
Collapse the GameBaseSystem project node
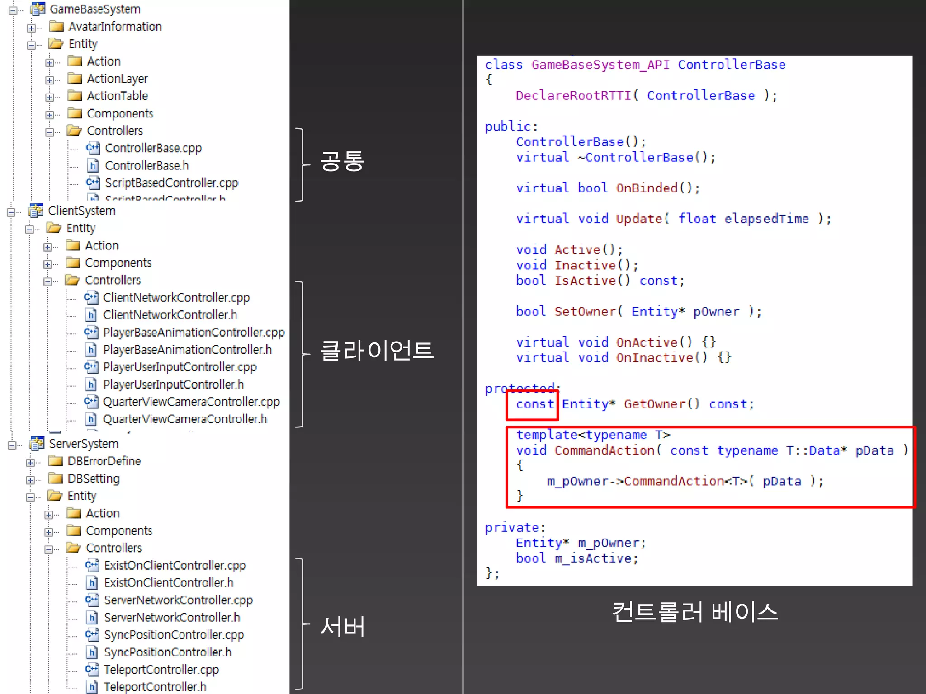coord(13,10)
